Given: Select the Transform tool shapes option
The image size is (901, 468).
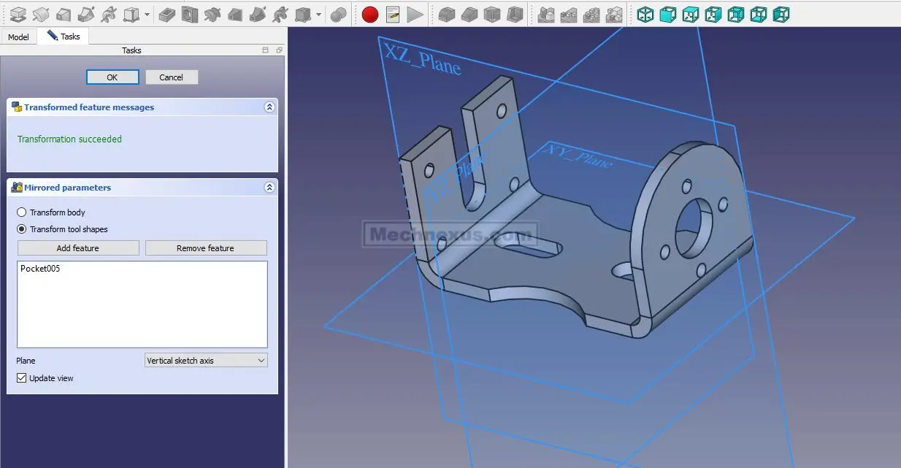Looking at the screenshot, I should [x=22, y=229].
